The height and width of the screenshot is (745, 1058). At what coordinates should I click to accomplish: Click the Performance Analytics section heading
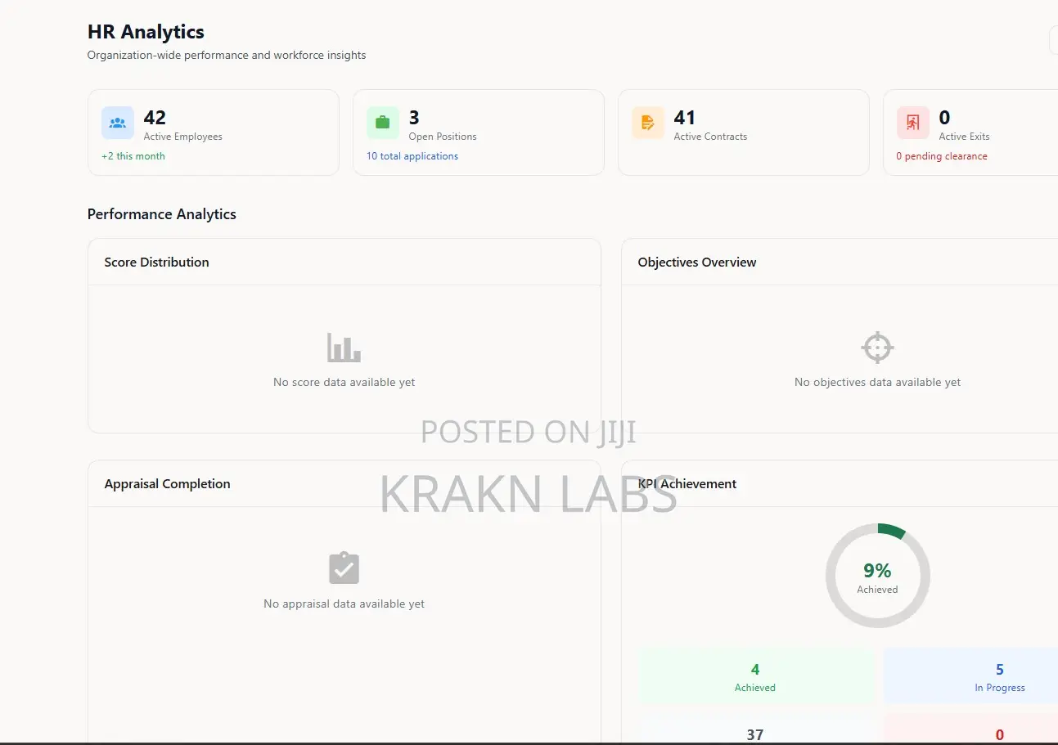(162, 214)
